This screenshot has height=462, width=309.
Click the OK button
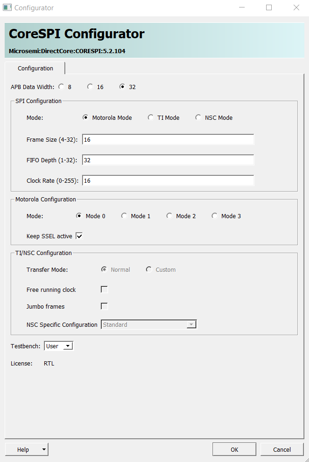pos(234,449)
